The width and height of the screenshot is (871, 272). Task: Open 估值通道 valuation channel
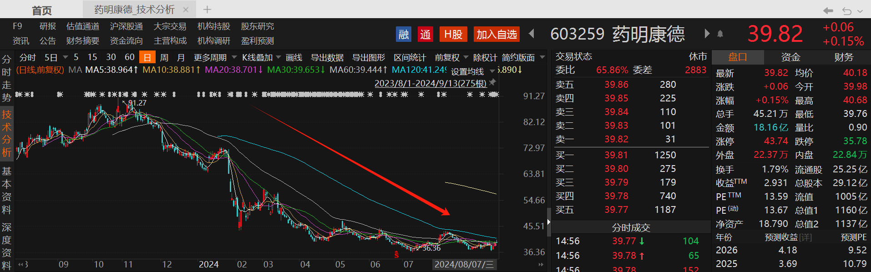click(83, 26)
